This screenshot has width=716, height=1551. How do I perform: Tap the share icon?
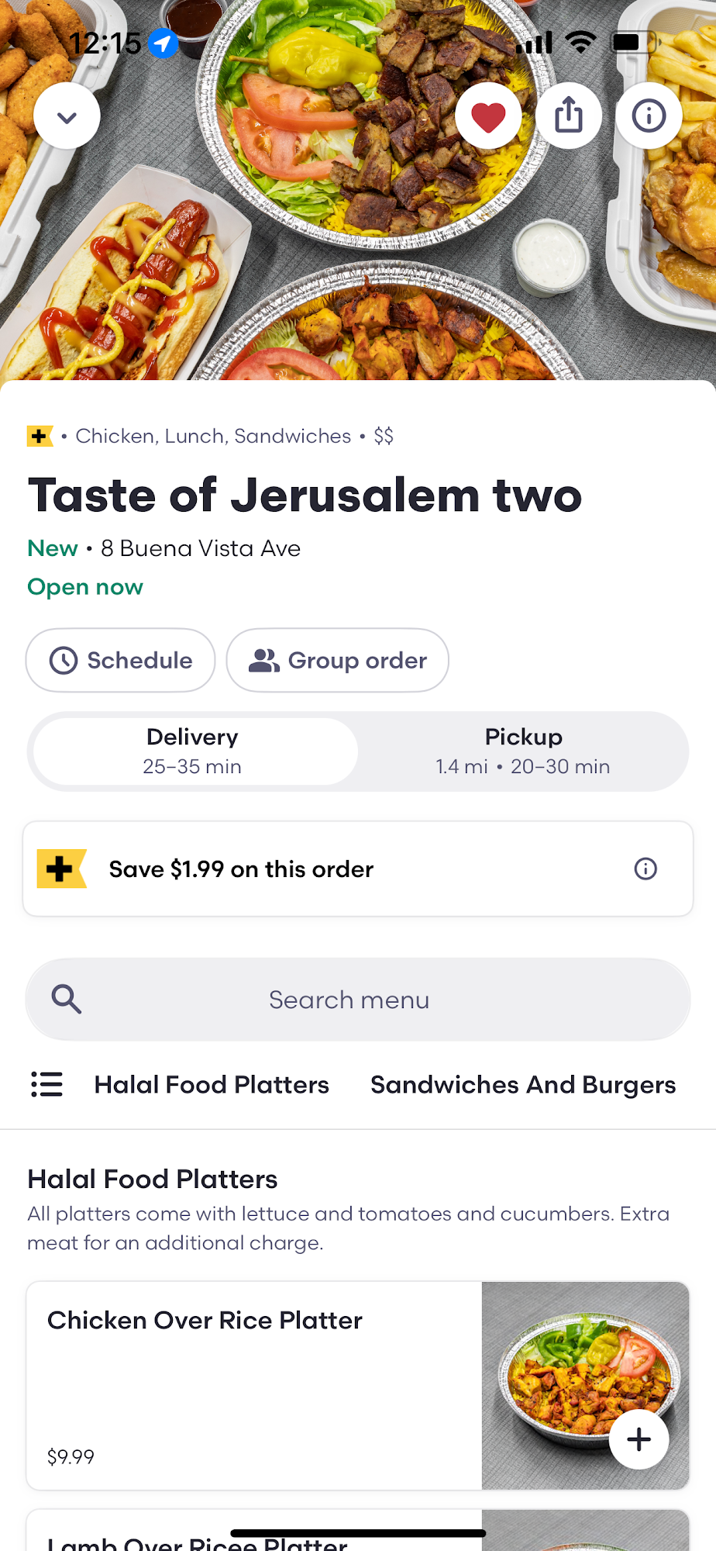(569, 116)
